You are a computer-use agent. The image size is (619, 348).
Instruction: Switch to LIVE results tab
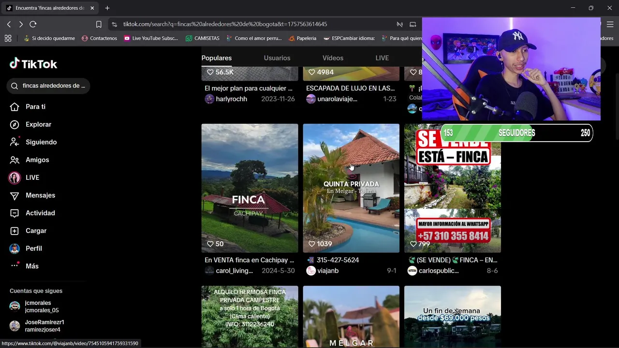click(x=382, y=58)
